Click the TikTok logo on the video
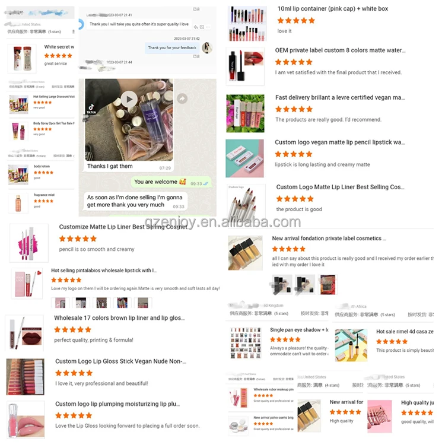Image resolution: width=445 pixels, height=445 pixels. point(91,109)
